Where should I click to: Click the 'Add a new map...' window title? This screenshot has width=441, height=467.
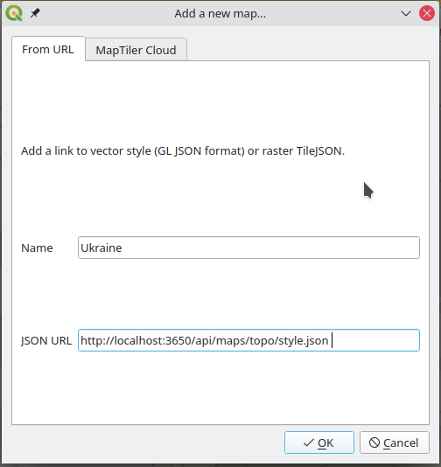(x=220, y=14)
